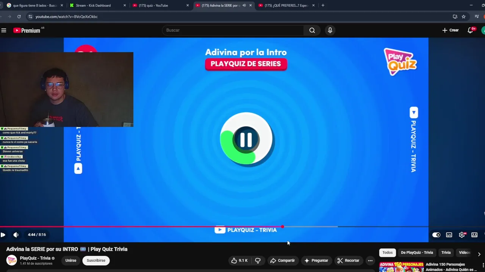Expand more filter chips with right chevron

479,254
